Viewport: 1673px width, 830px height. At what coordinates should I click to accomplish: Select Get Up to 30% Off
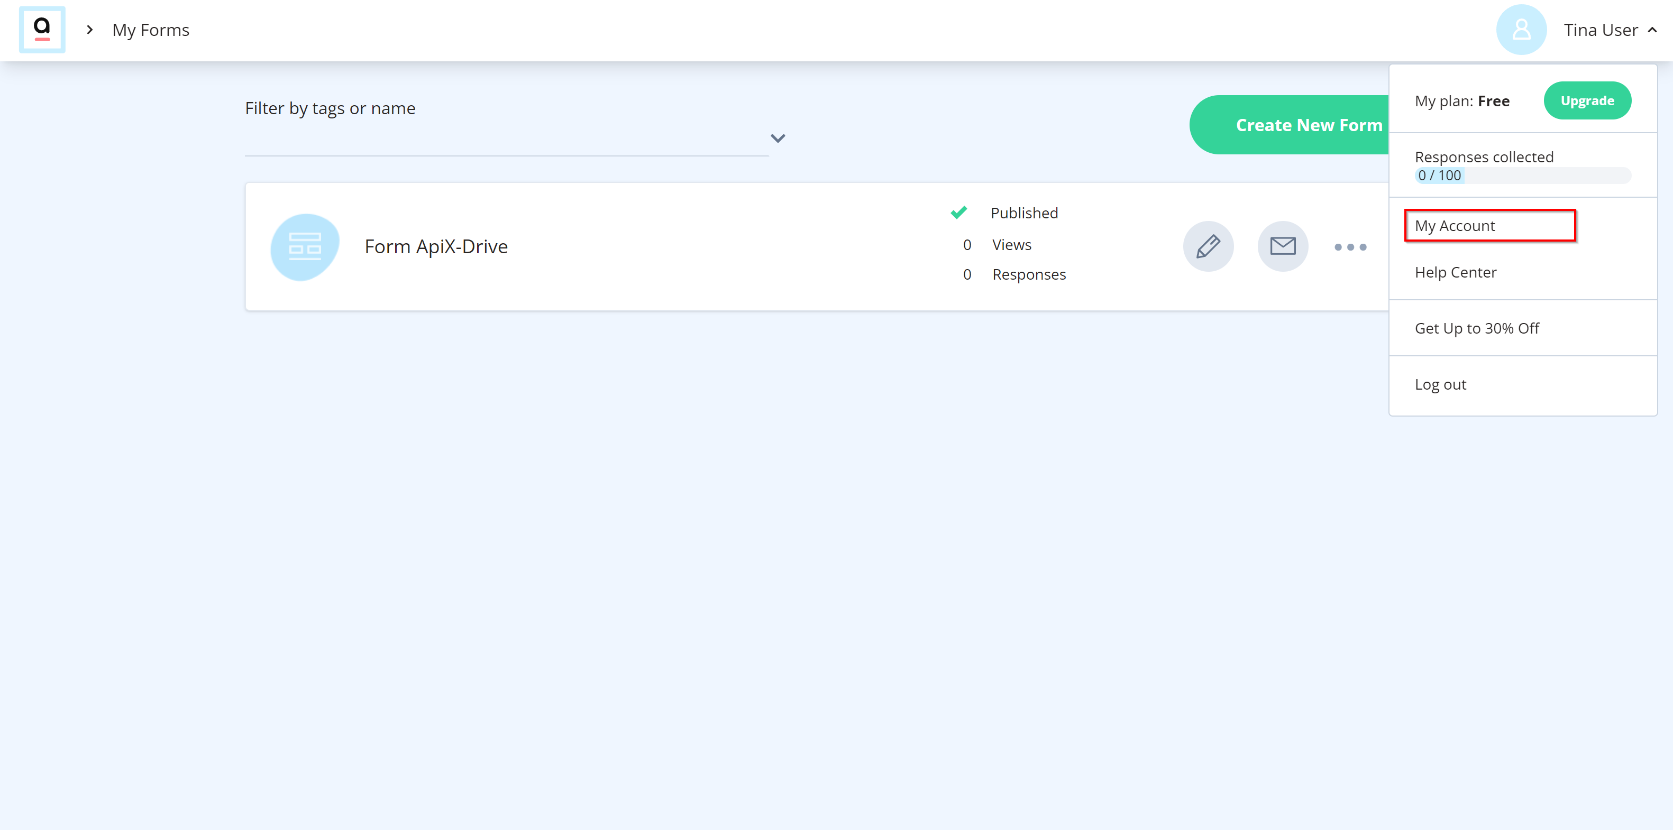(x=1477, y=328)
